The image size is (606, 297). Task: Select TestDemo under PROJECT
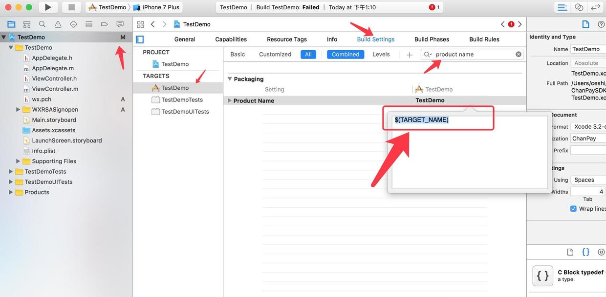coord(175,64)
